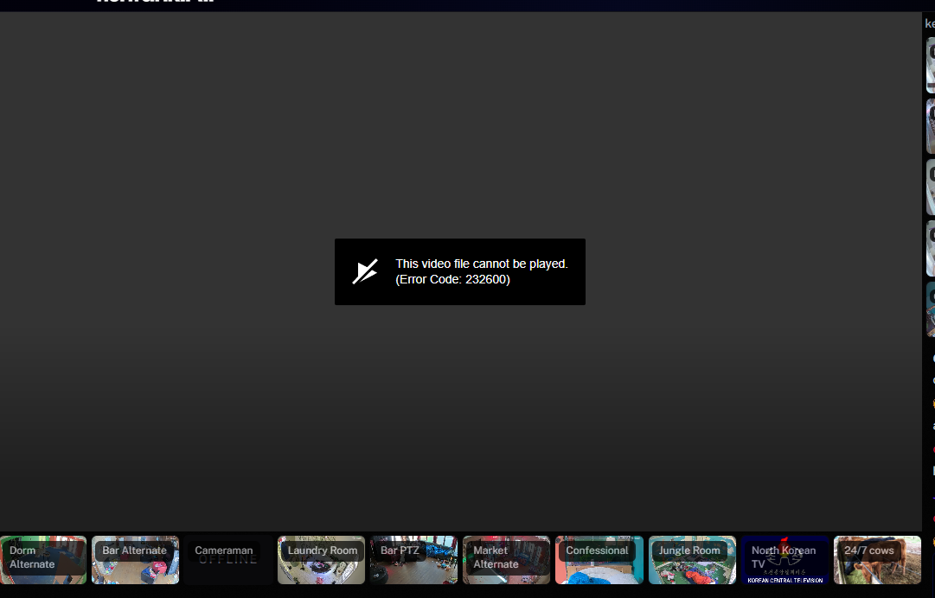View the Confessional camera feed

point(599,560)
